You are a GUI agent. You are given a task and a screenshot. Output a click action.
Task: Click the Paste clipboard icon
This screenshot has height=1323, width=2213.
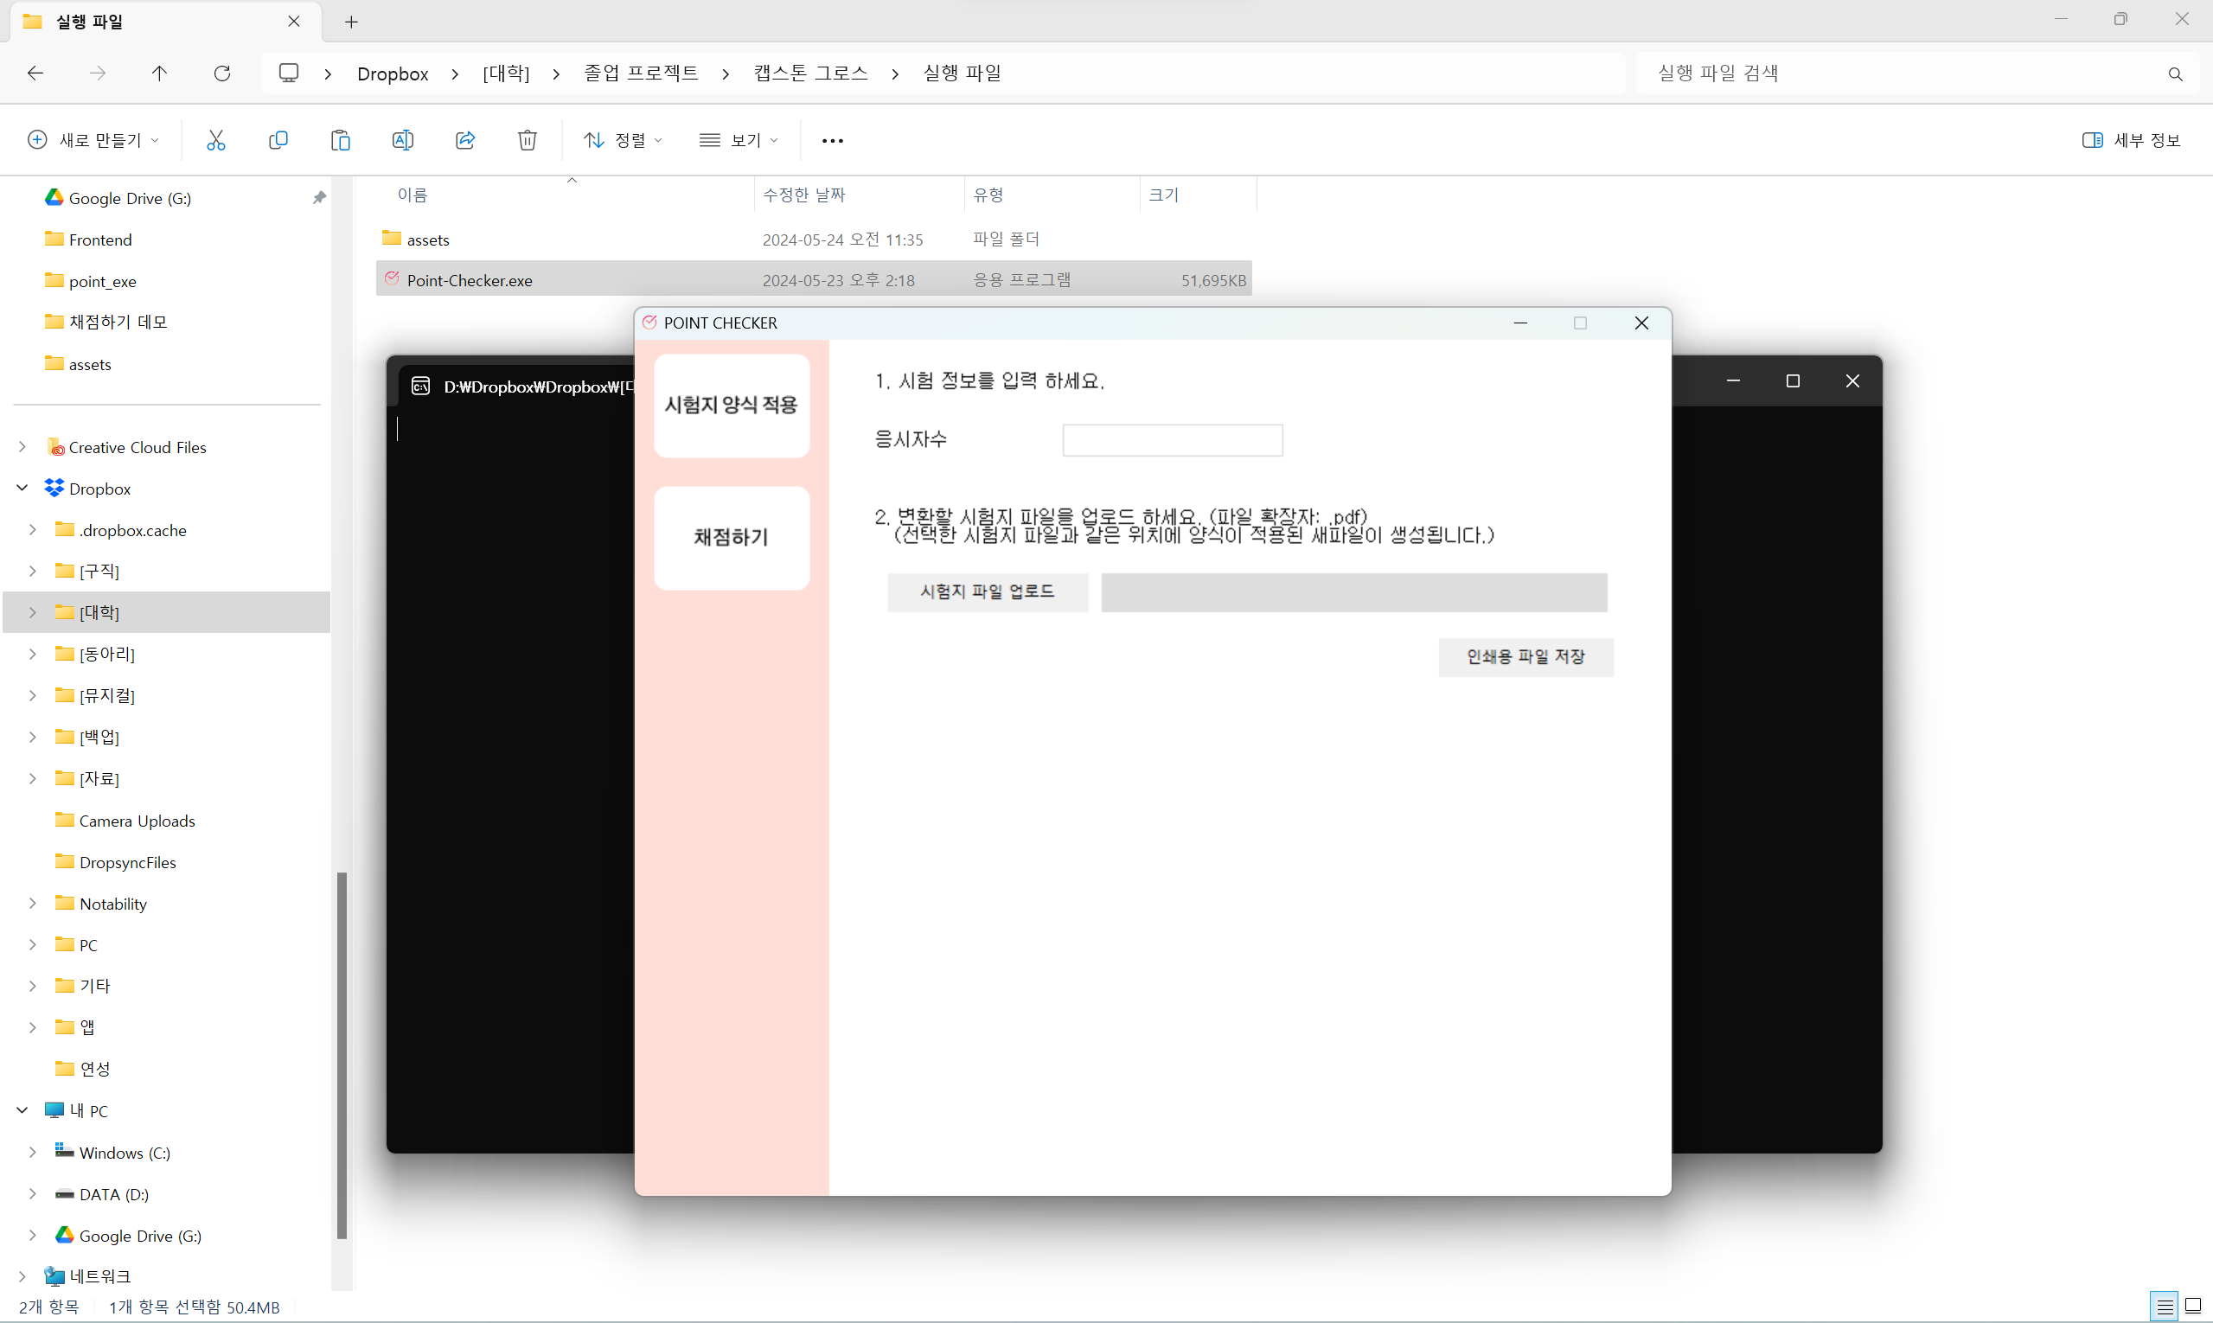click(341, 140)
